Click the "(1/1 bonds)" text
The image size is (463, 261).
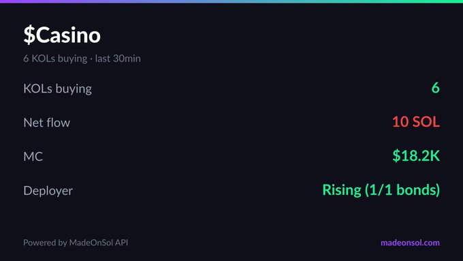pyautogui.click(x=402, y=190)
